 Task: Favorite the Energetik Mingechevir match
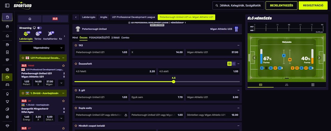pos(63,101)
